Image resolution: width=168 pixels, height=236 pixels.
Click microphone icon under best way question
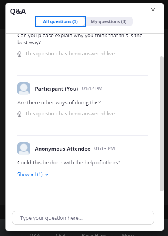tap(19, 54)
